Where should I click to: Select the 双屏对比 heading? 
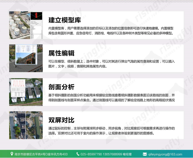61,120
